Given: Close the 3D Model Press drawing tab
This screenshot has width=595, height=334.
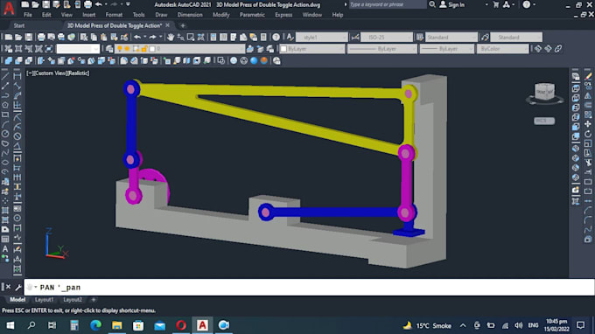Looking at the screenshot, I should point(167,25).
